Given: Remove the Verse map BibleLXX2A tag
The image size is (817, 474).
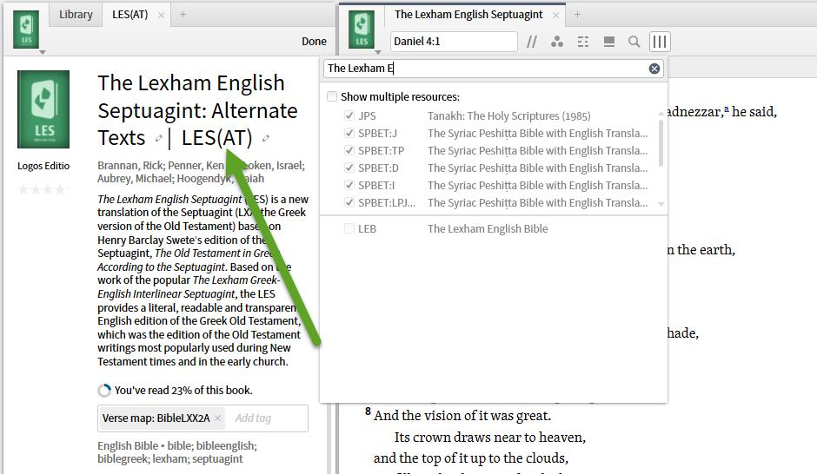Looking at the screenshot, I should click(x=218, y=418).
